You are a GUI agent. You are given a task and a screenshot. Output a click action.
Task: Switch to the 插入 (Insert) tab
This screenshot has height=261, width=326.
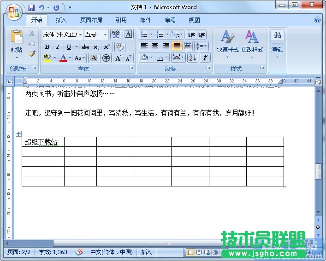tap(61, 20)
